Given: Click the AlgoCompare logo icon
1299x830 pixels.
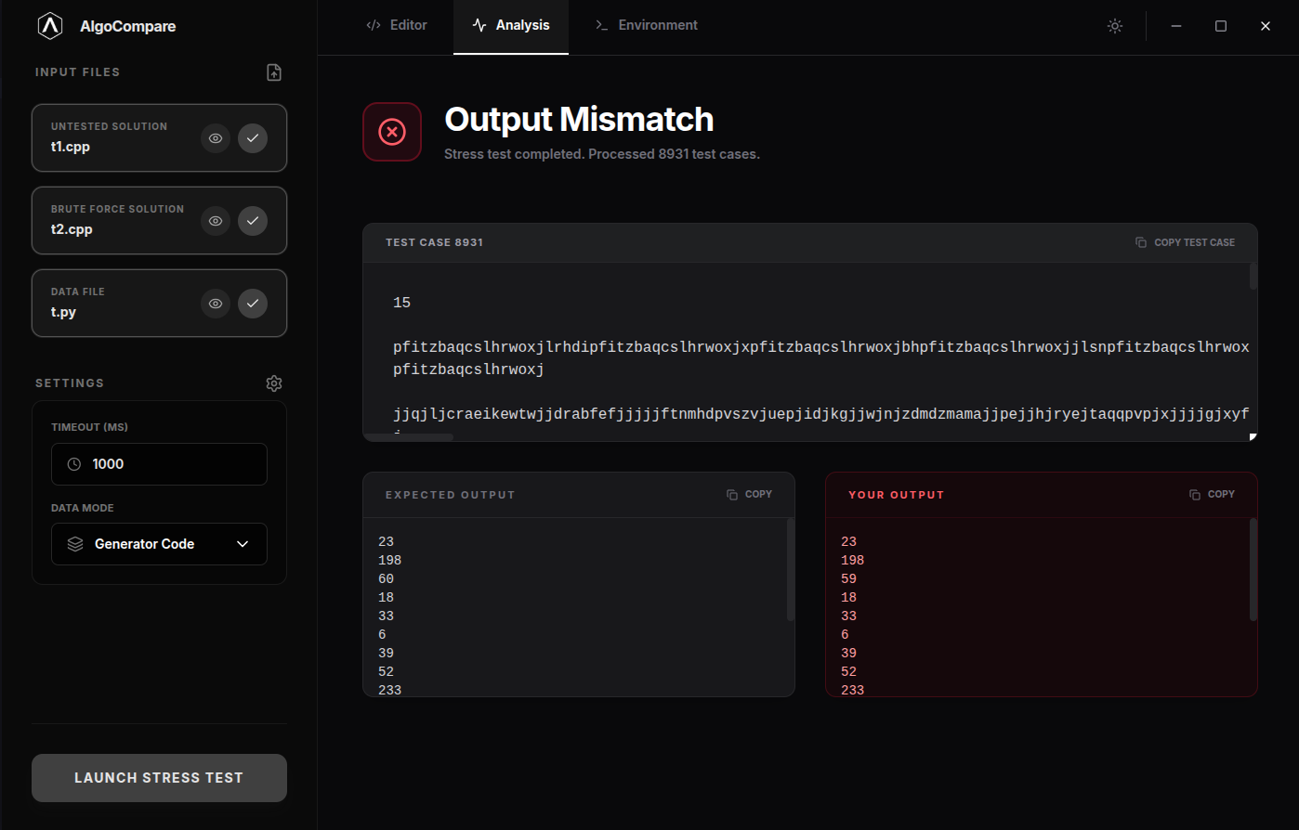Looking at the screenshot, I should tap(50, 26).
